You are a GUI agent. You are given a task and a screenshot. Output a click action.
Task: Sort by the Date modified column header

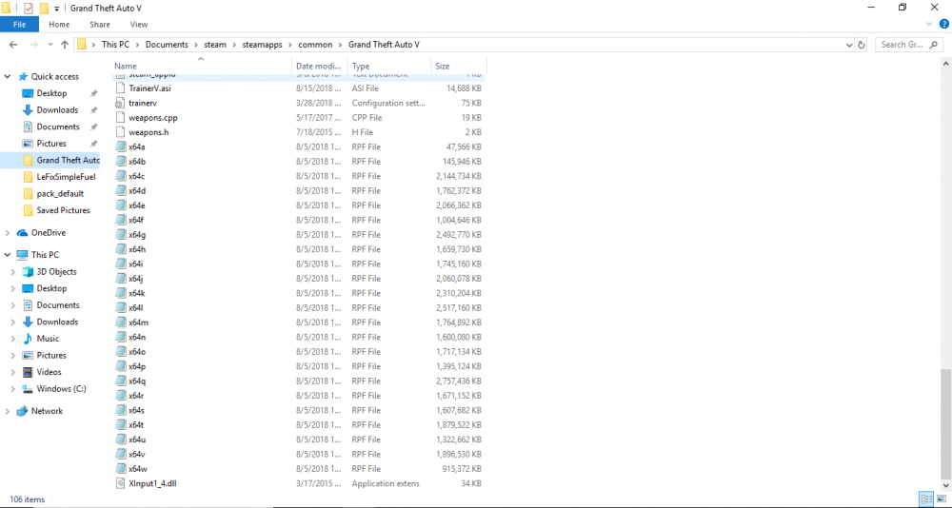[x=319, y=66]
